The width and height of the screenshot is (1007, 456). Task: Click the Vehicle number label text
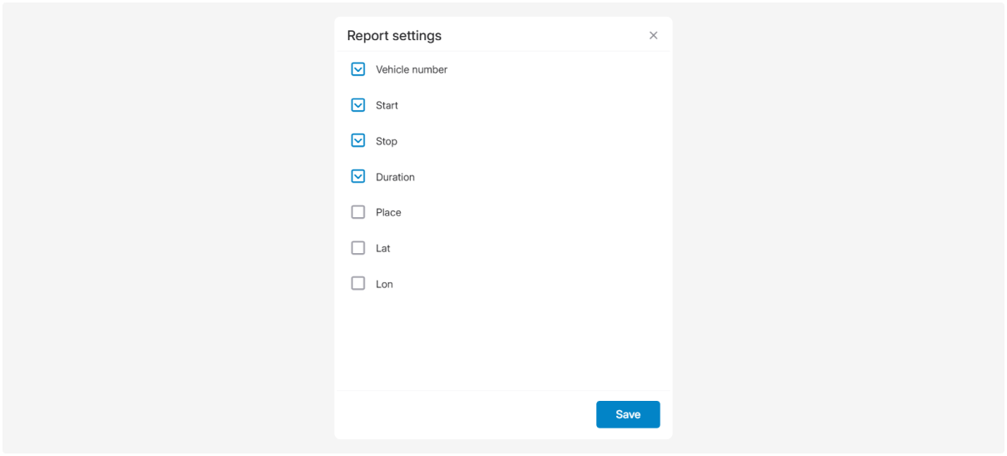tap(411, 70)
